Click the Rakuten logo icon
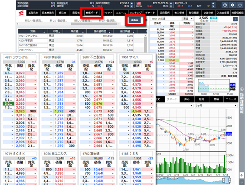This screenshot has height=185, width=245. point(21,13)
